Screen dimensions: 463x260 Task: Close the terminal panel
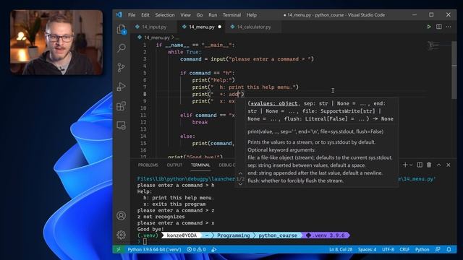point(449,165)
